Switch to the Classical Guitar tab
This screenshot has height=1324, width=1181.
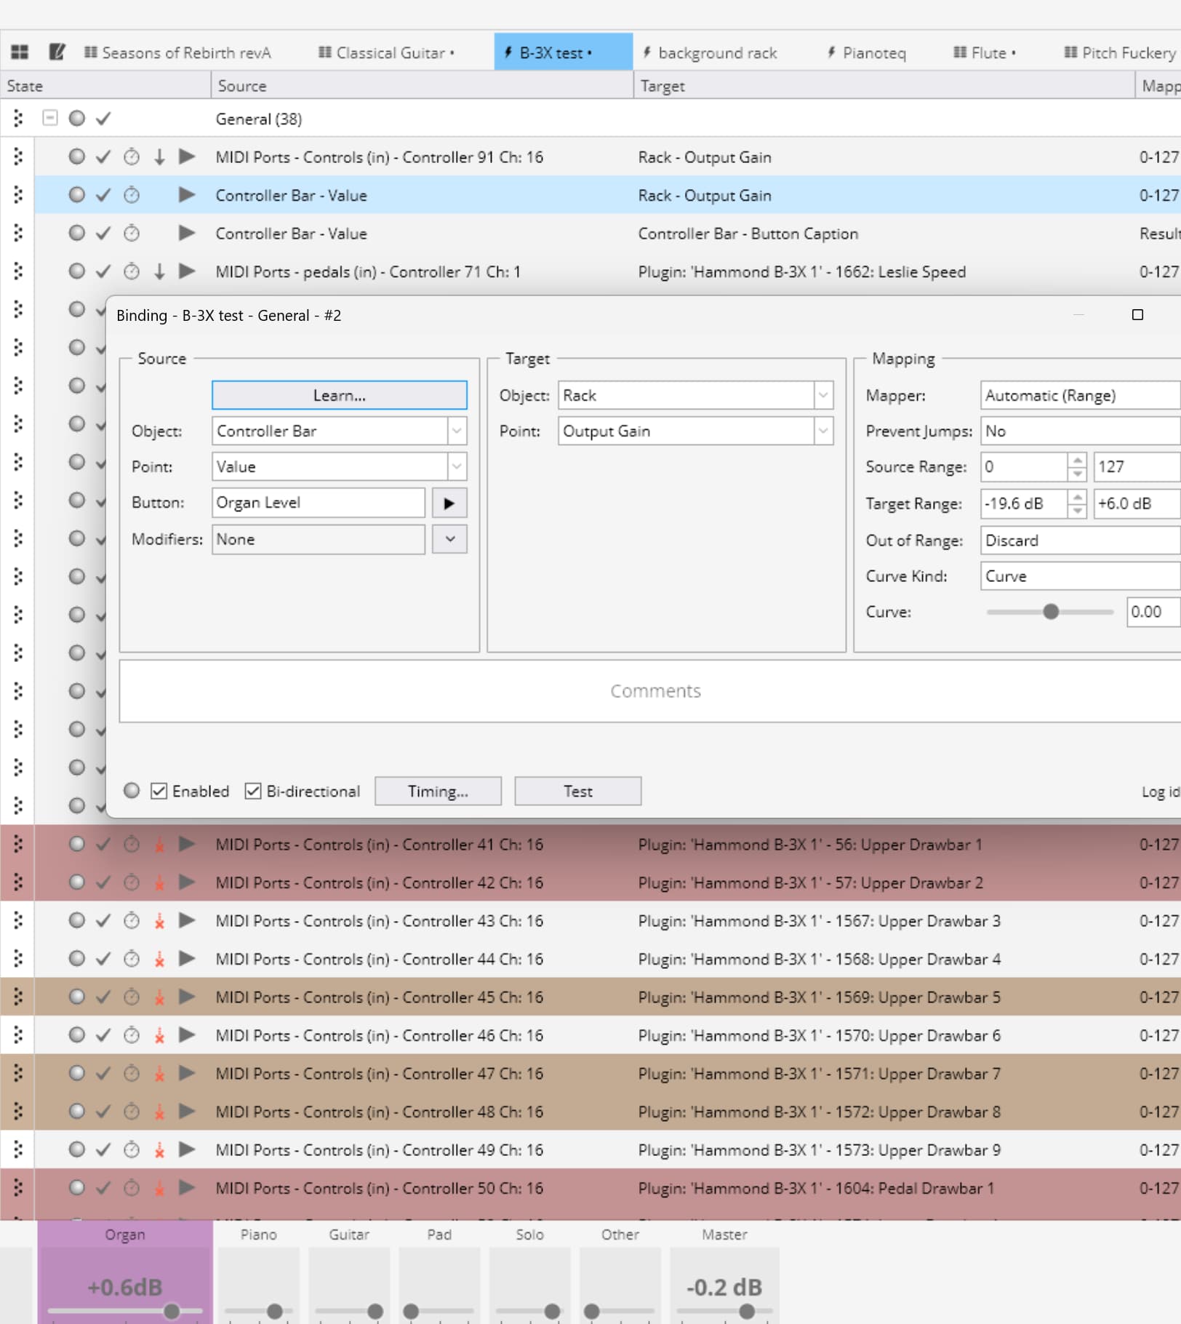tap(387, 52)
